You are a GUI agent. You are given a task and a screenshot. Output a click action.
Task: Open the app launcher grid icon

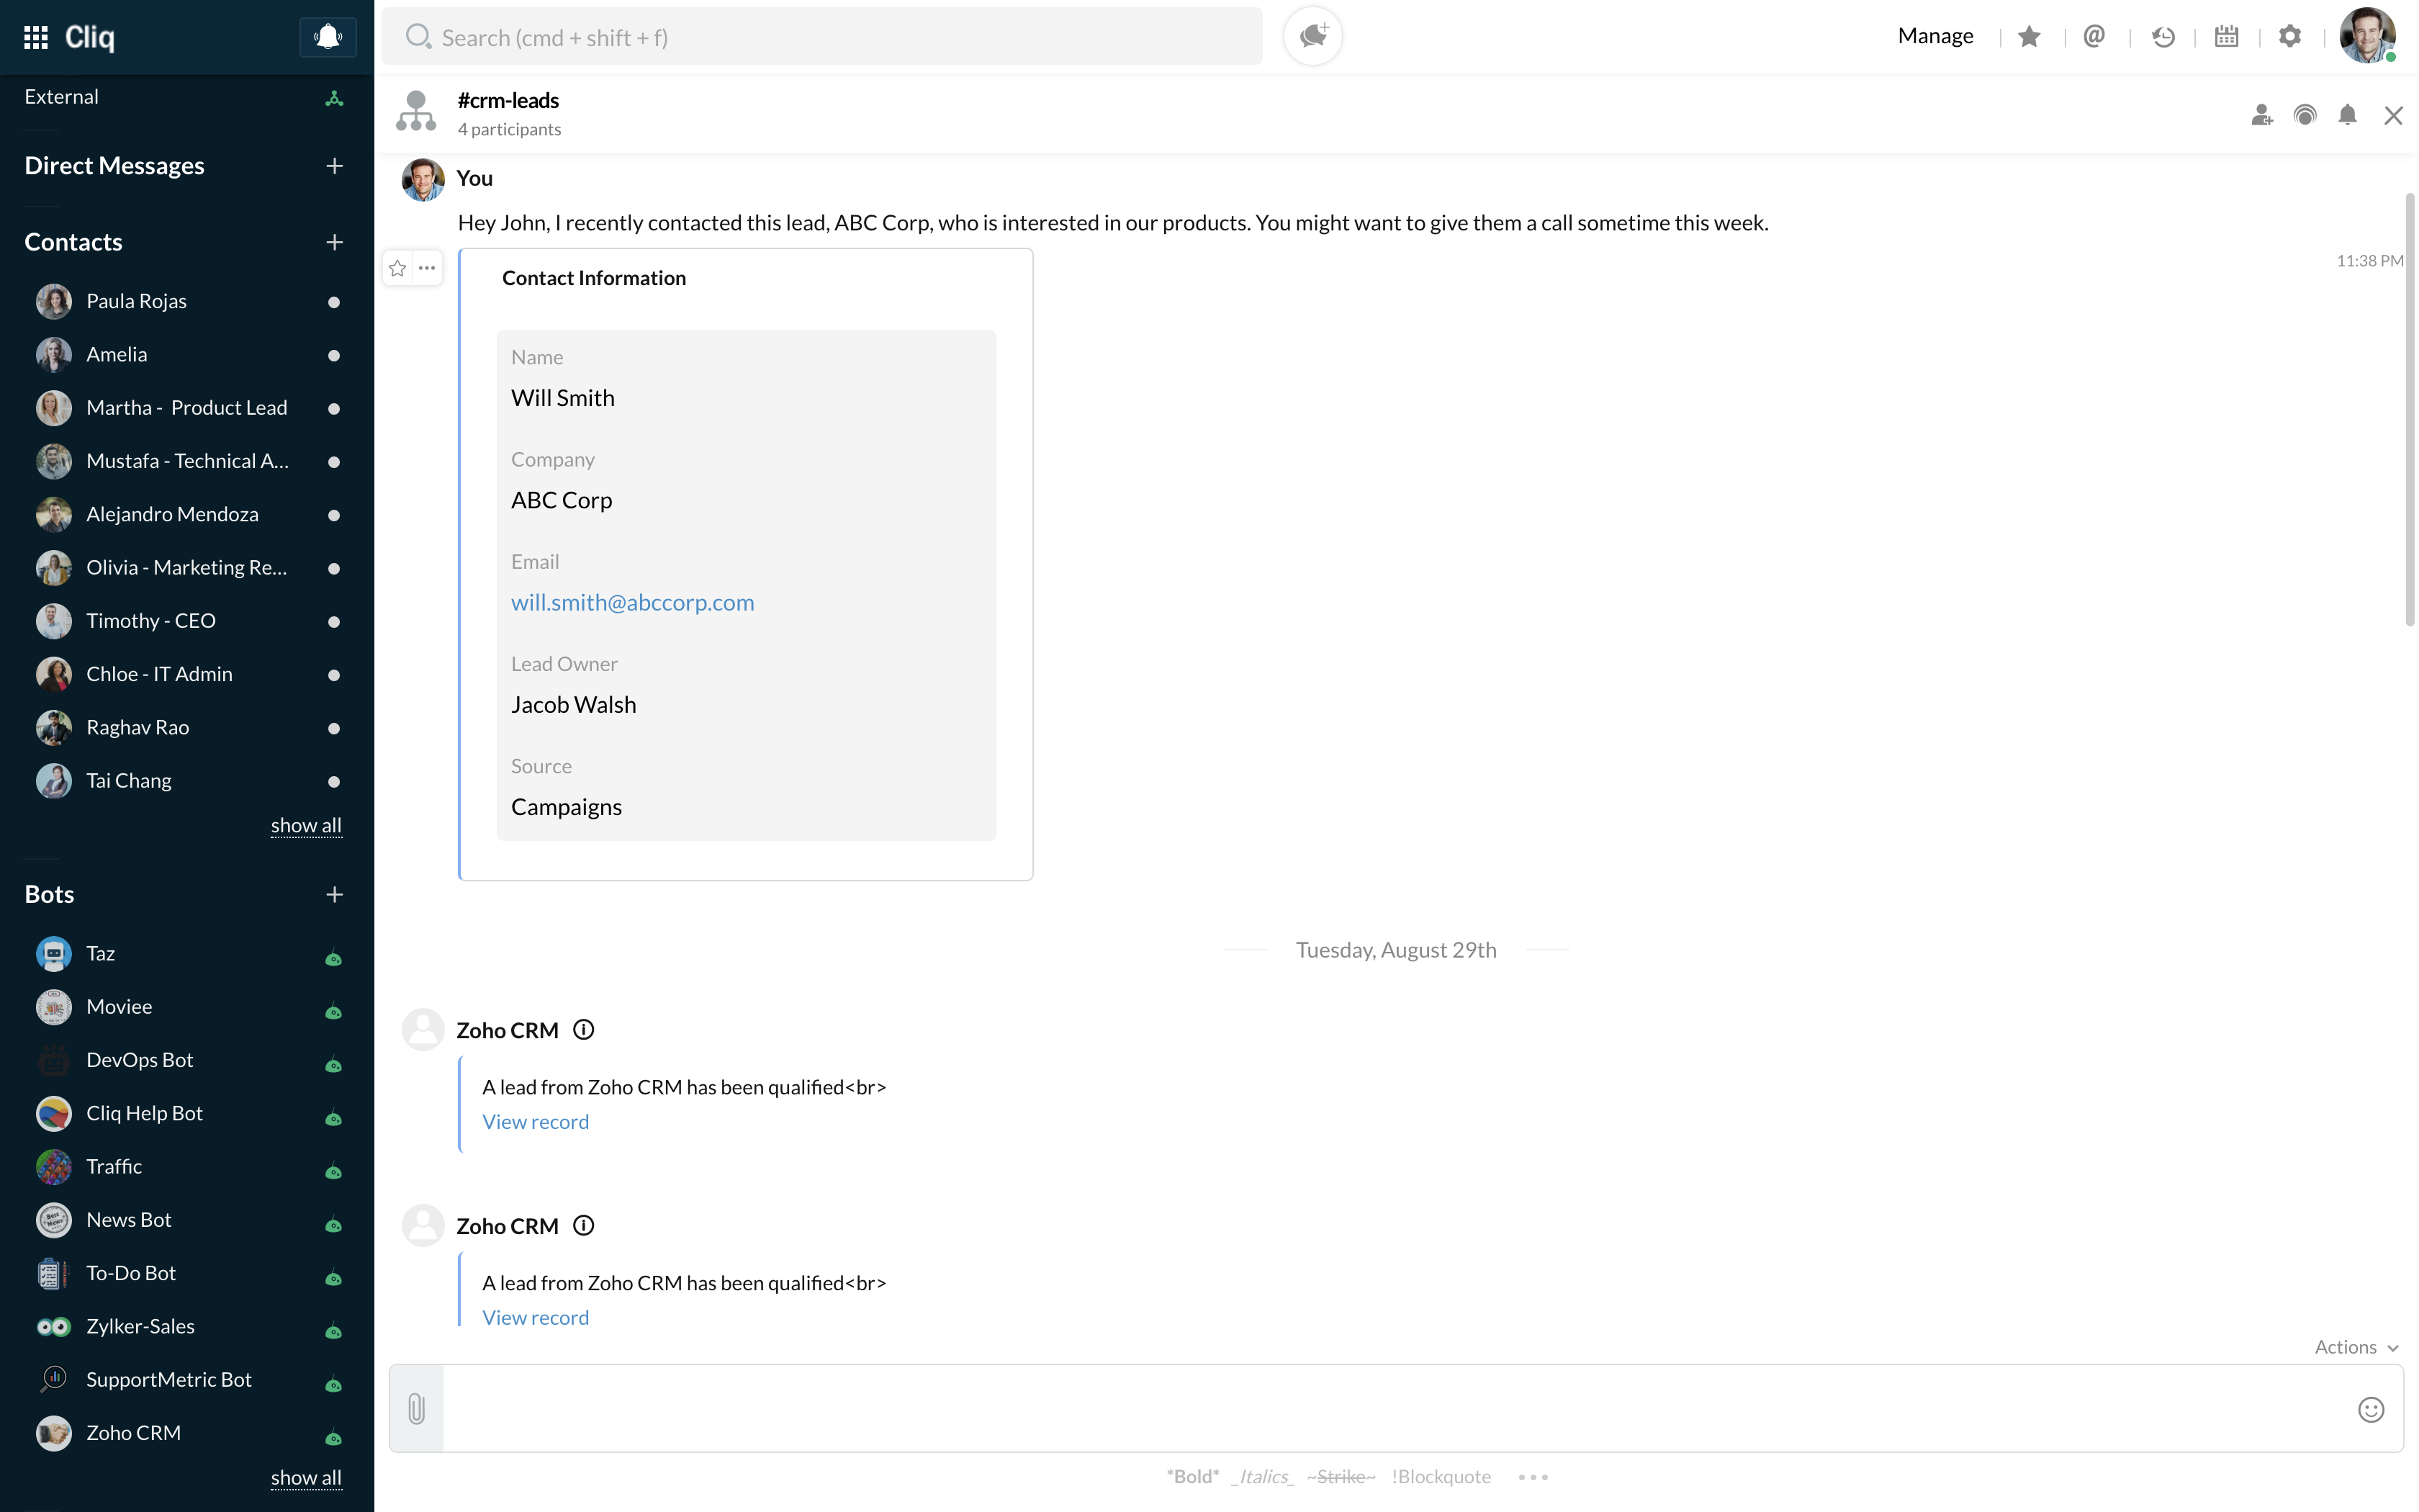36,37
